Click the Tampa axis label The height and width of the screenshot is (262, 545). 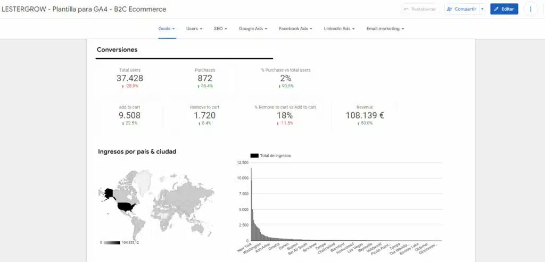395,246
